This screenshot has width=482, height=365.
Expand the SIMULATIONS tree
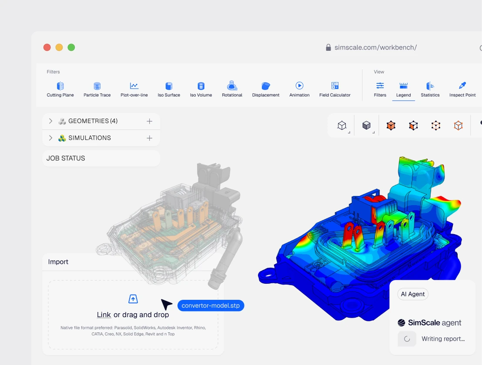(x=51, y=138)
